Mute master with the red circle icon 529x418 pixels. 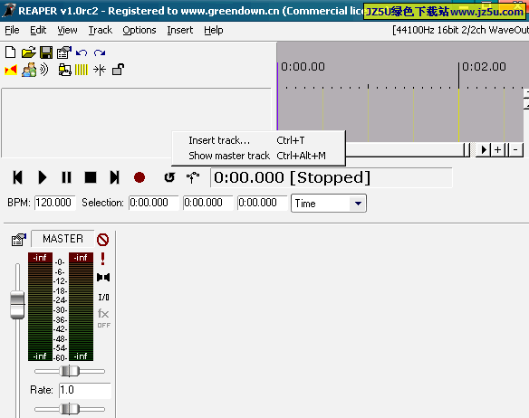103,240
